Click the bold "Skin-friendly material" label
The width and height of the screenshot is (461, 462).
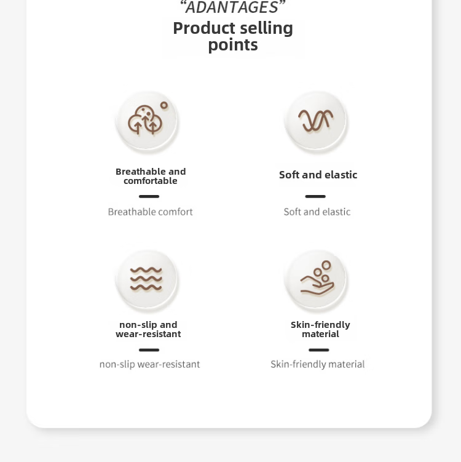tap(320, 329)
